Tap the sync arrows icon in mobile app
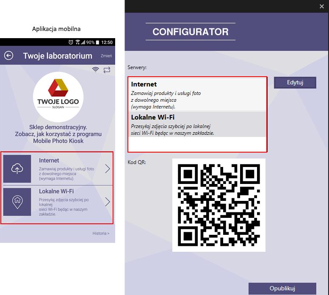 tap(107, 70)
